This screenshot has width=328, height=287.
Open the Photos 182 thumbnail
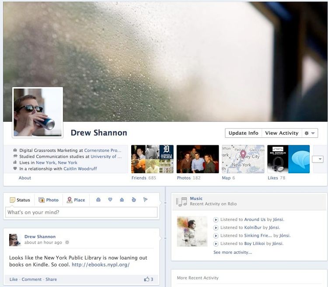click(x=198, y=159)
